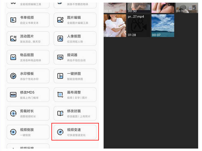202x151 pixels.
Task: Select the 人像抠图 portrait cutout icon
Action: [60, 38]
